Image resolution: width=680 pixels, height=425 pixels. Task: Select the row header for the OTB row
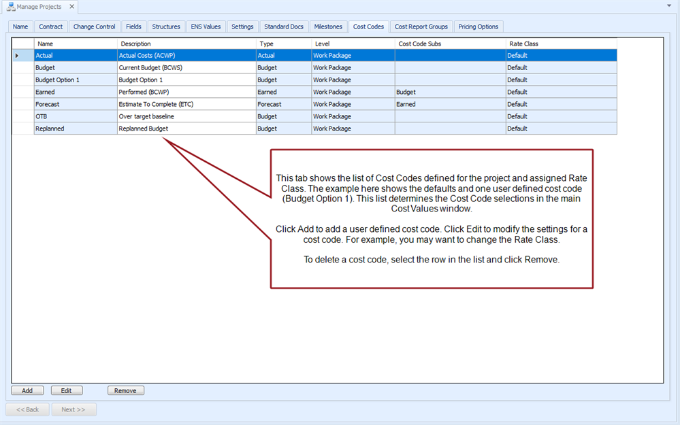click(x=22, y=117)
